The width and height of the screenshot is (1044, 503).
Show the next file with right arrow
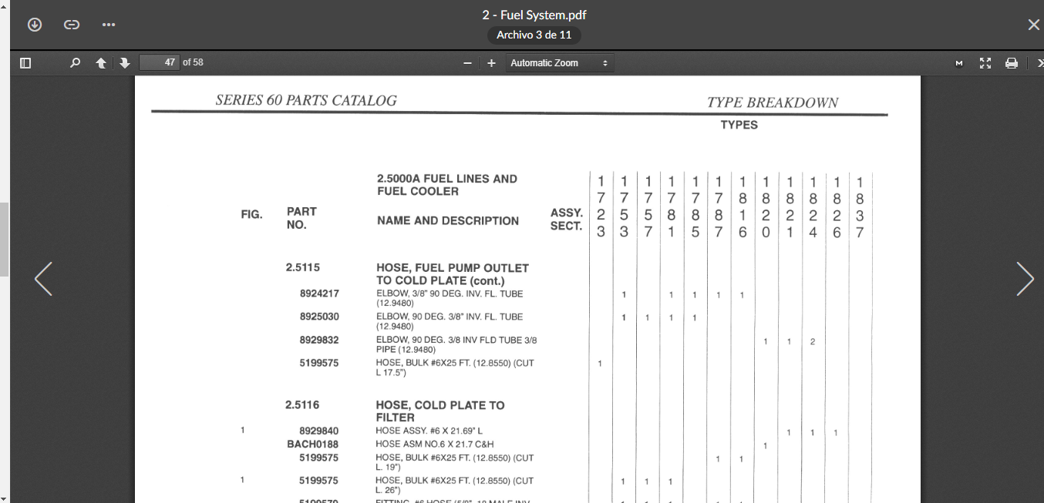click(x=1025, y=279)
